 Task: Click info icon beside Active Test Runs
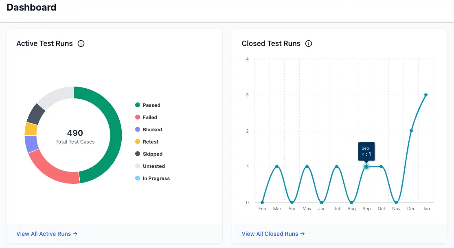pos(81,44)
